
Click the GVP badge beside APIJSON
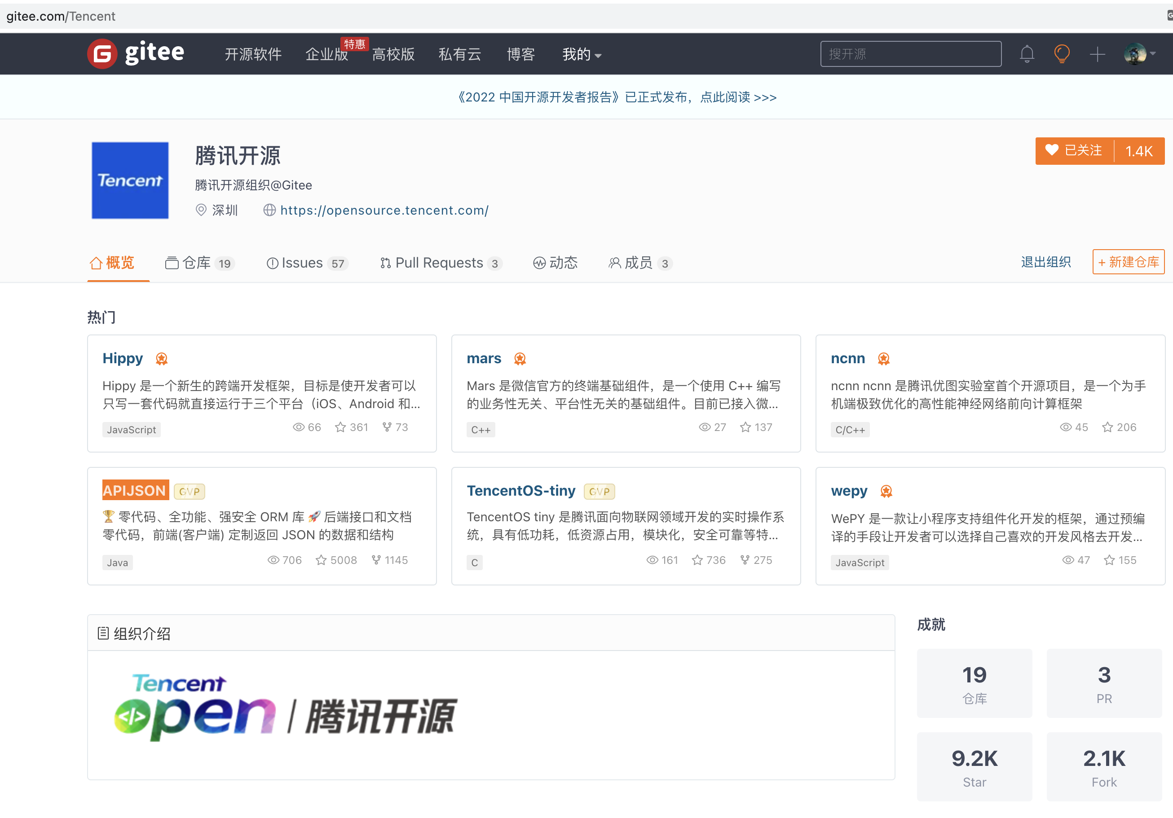[x=190, y=491]
